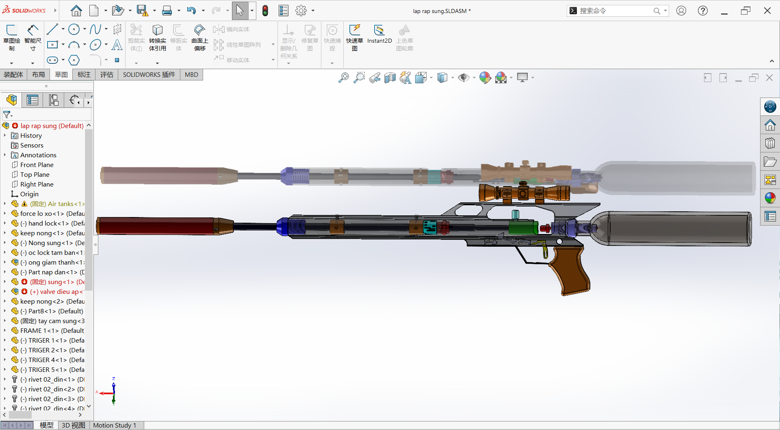
Task: Open the PropertyManager tab
Action: pos(32,100)
